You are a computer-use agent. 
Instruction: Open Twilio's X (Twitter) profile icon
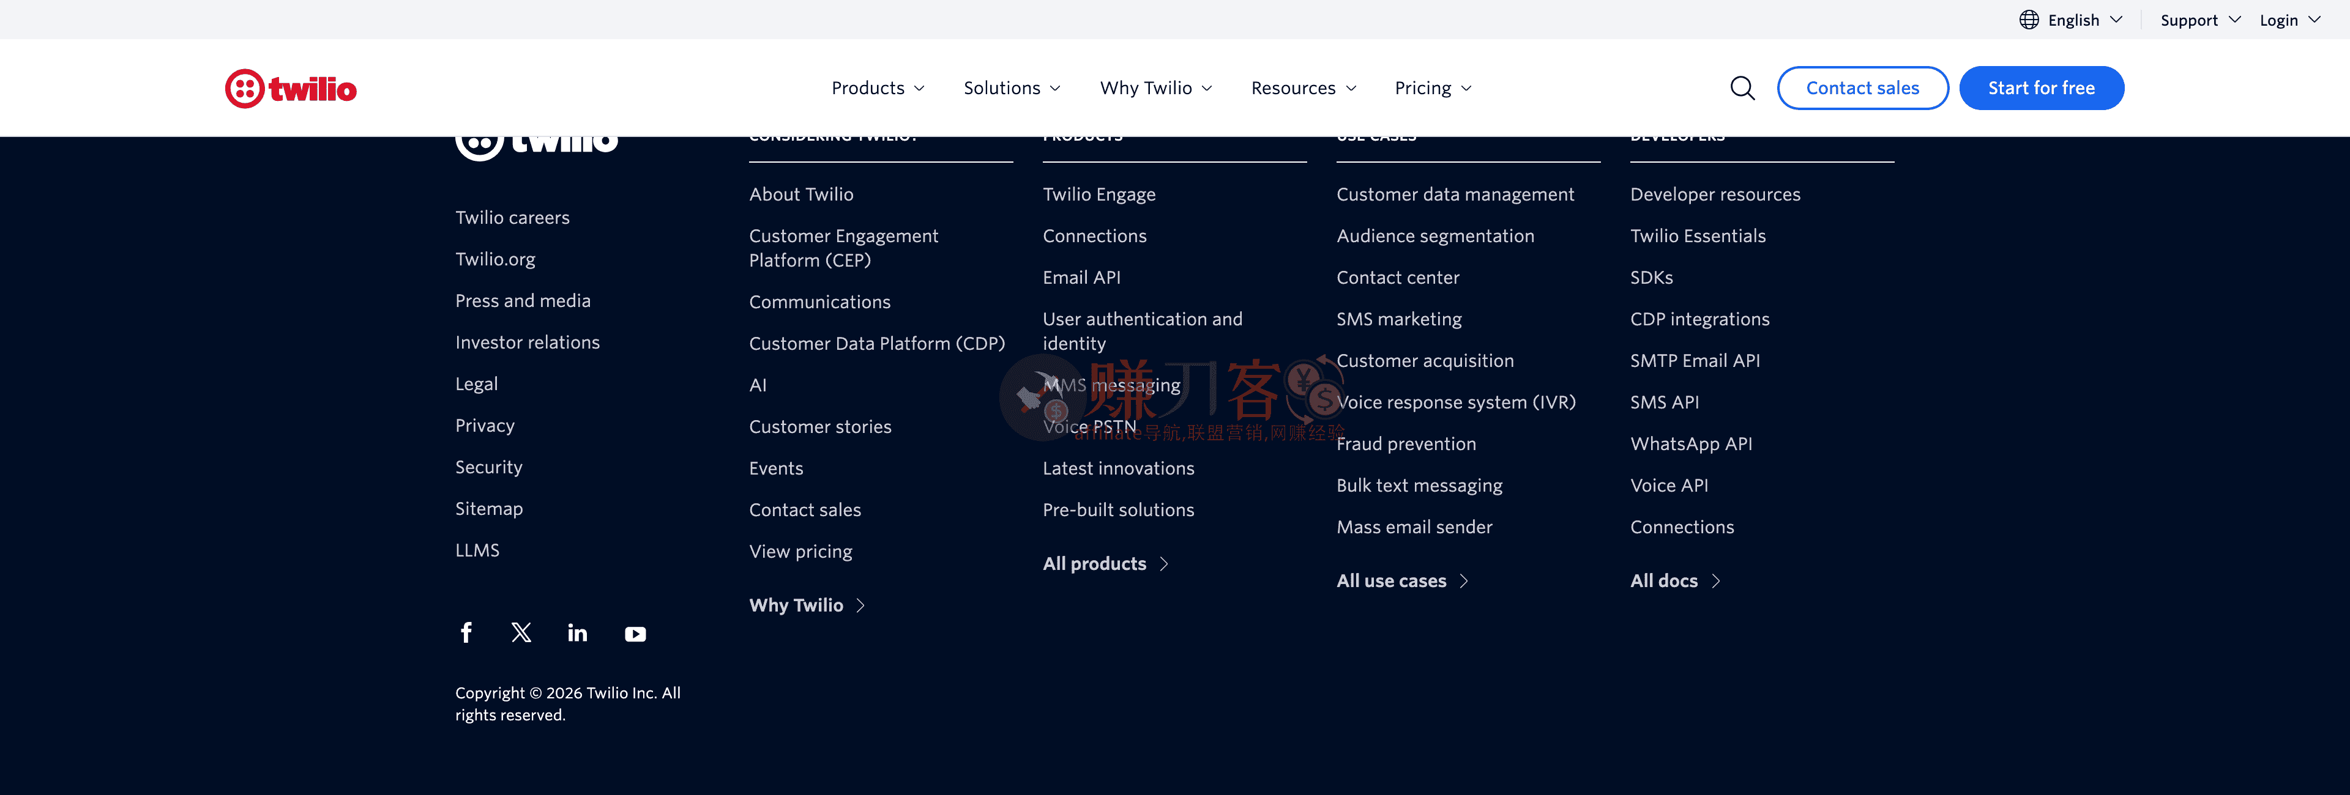tap(521, 633)
